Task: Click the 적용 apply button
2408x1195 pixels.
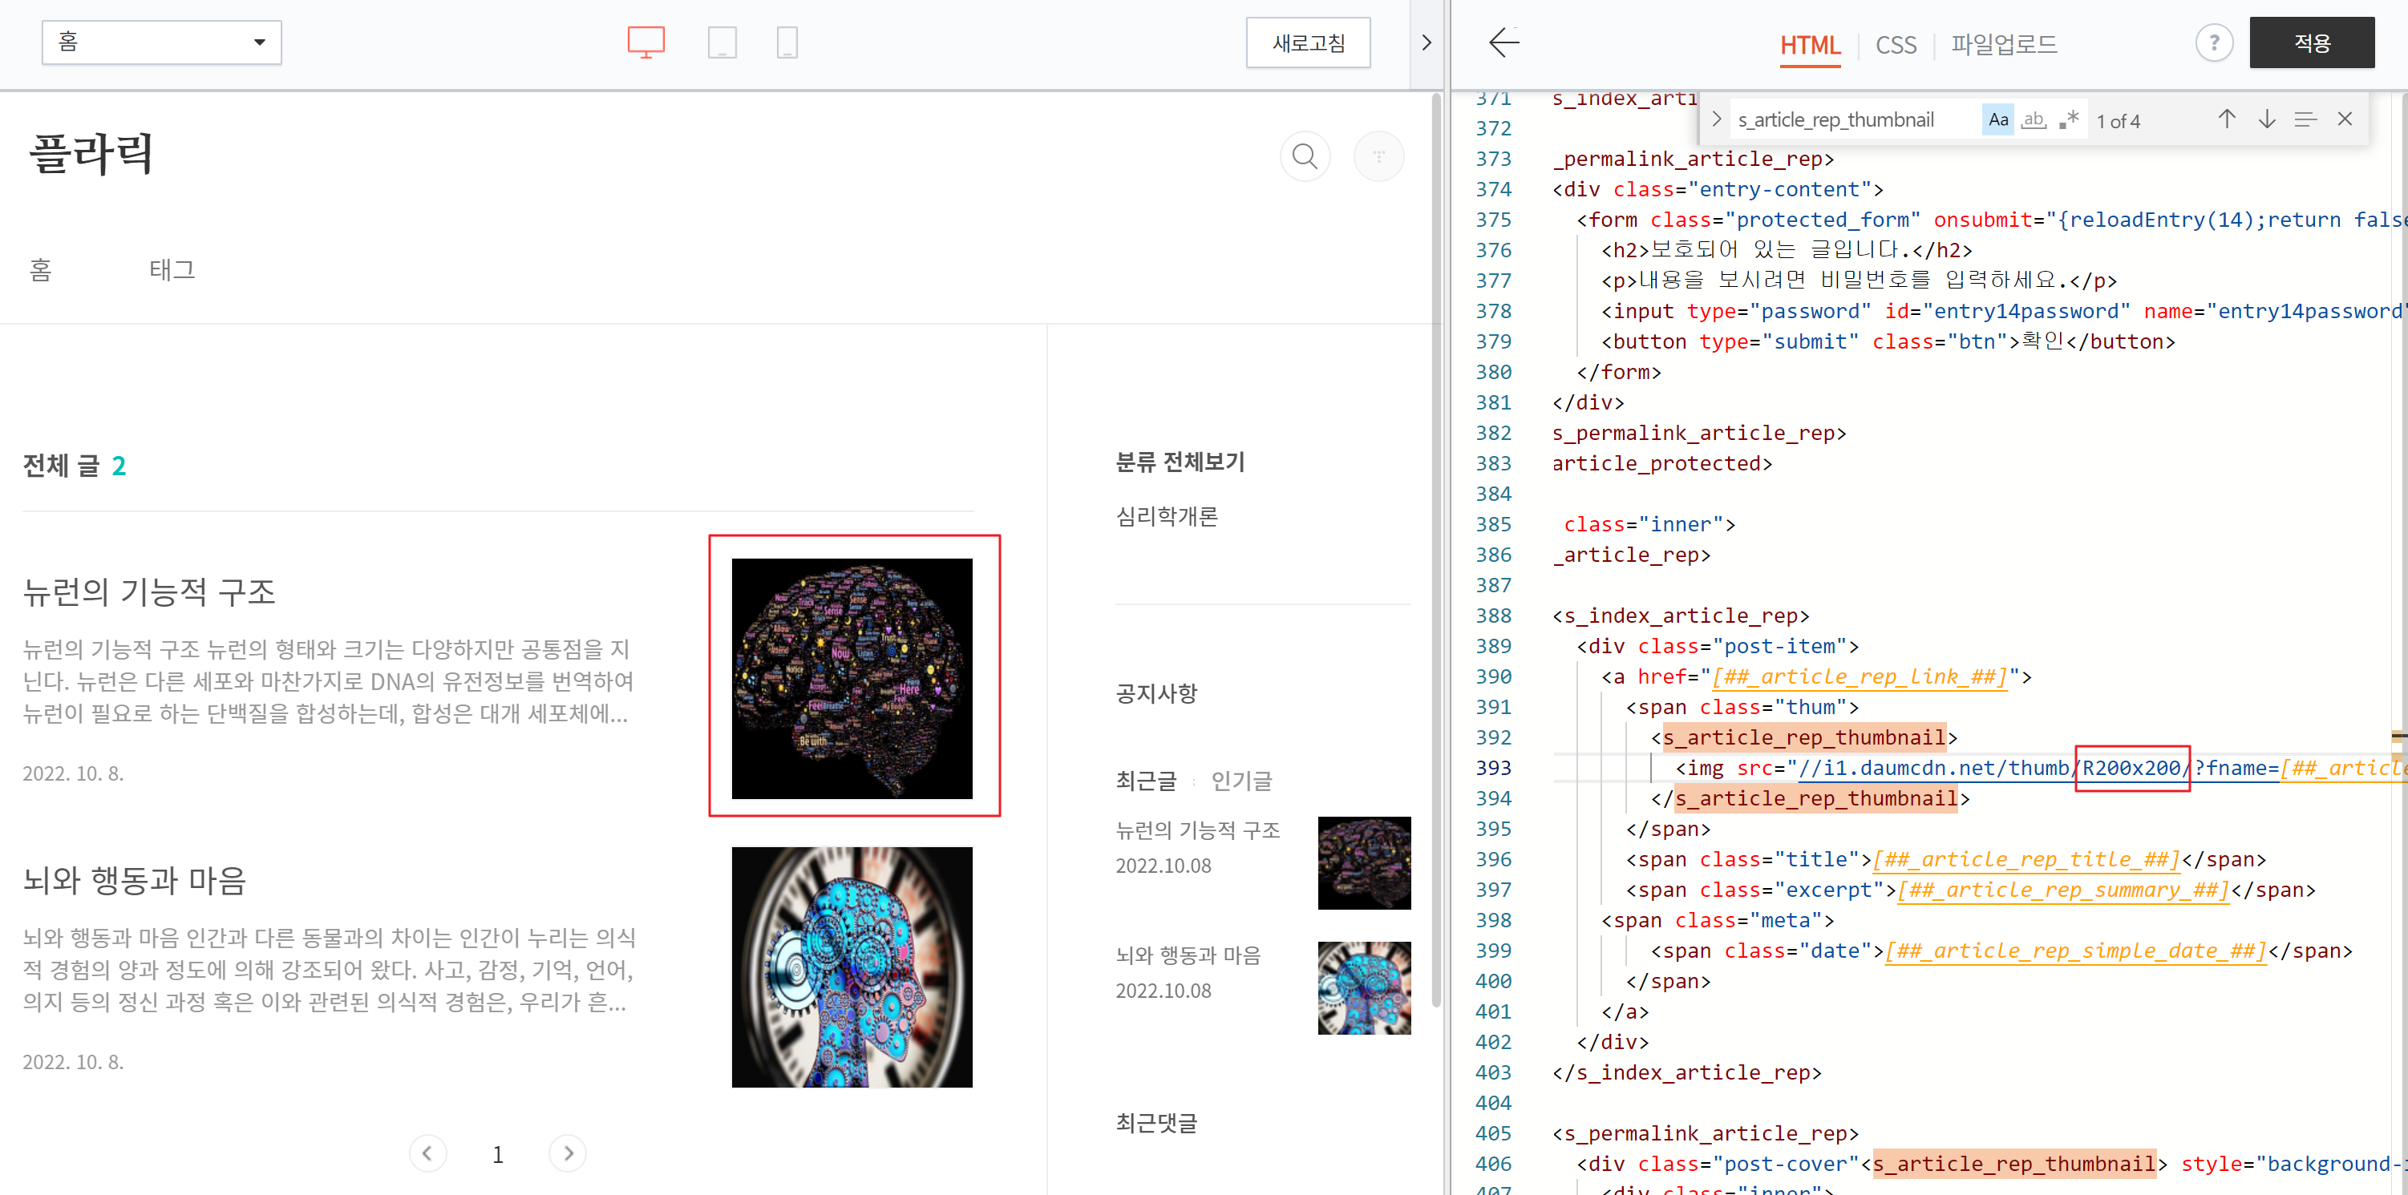Action: (x=2311, y=42)
